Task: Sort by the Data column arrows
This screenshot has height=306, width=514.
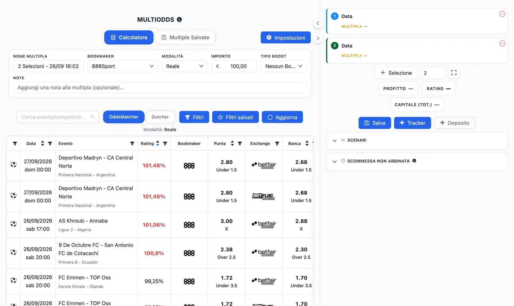Action: (42, 144)
